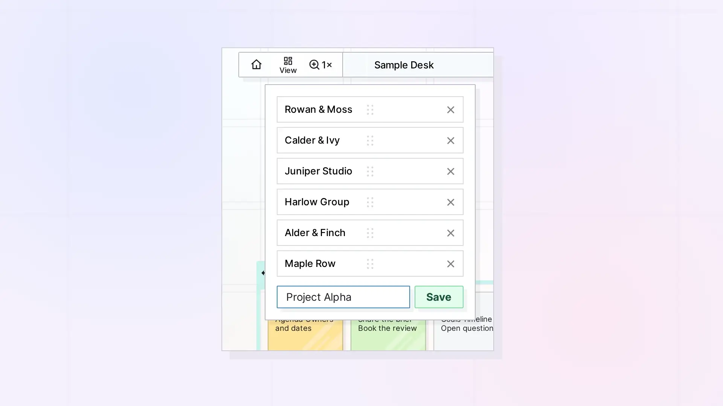Select the Maple Row label
Screen dimensions: 723x406
point(310,264)
